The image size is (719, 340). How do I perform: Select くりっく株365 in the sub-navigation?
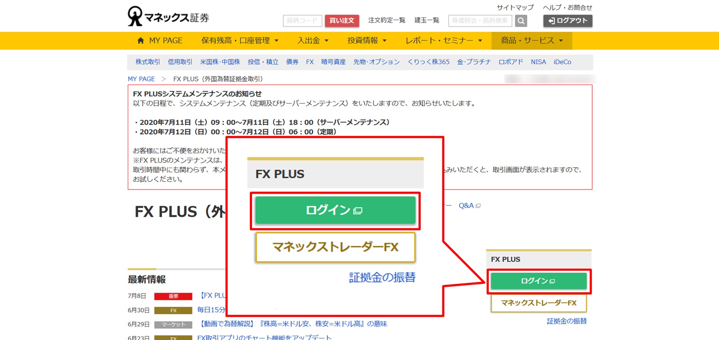click(428, 62)
